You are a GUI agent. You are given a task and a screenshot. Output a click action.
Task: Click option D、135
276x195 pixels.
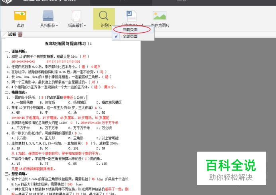102,164
